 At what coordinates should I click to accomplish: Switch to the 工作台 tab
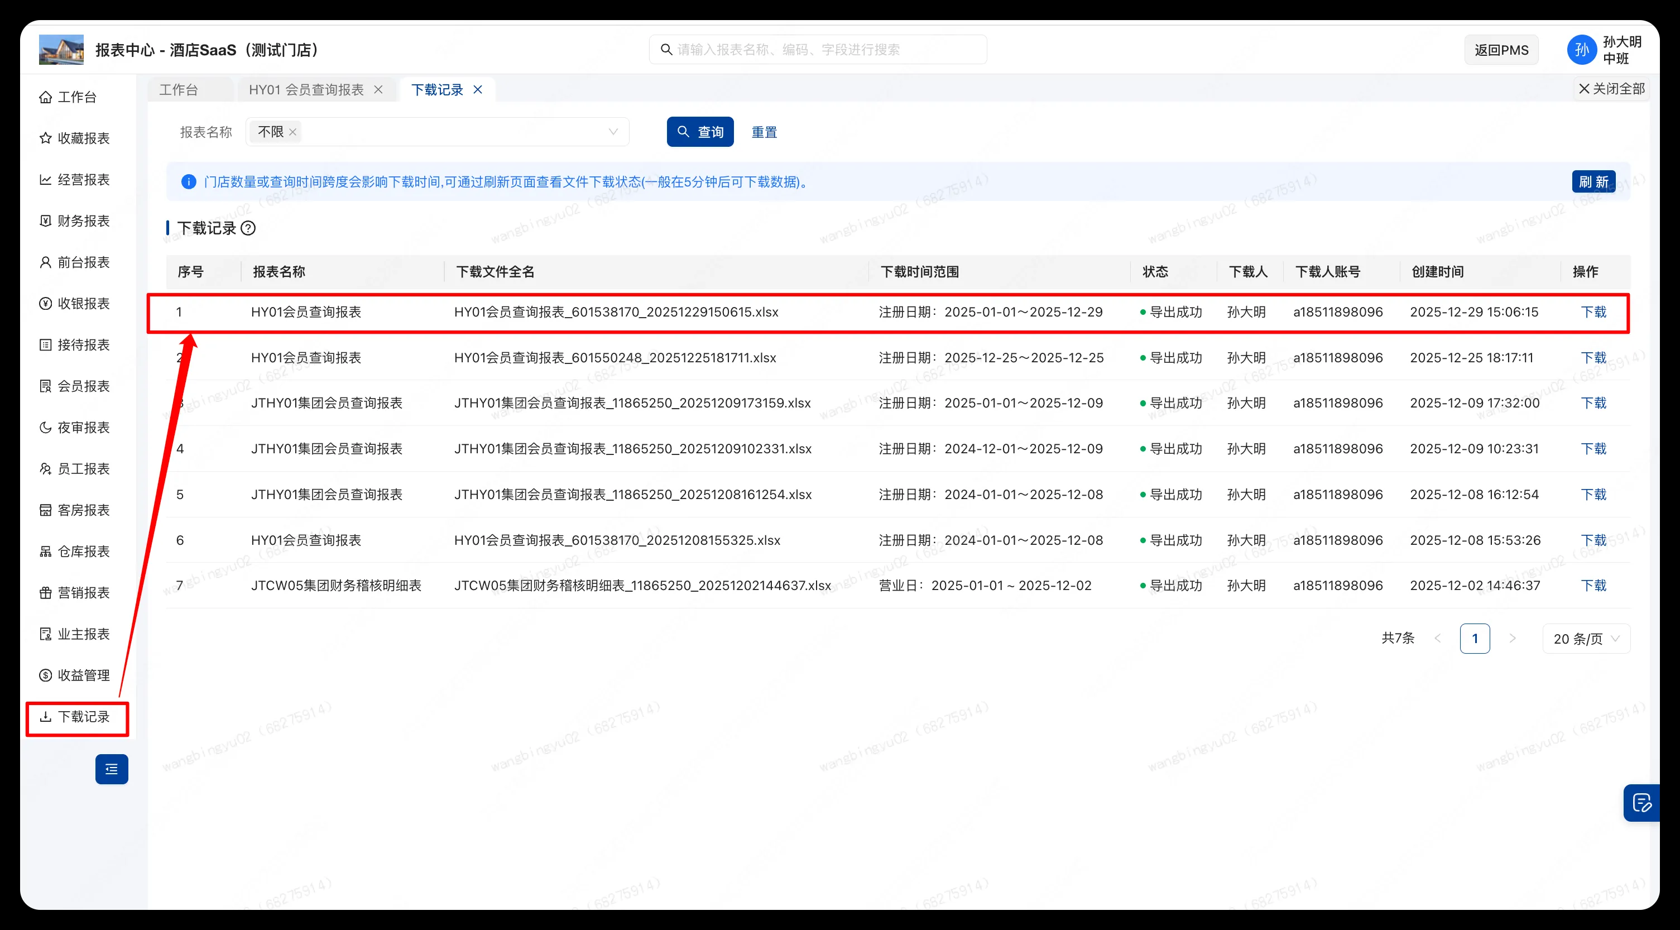click(178, 89)
